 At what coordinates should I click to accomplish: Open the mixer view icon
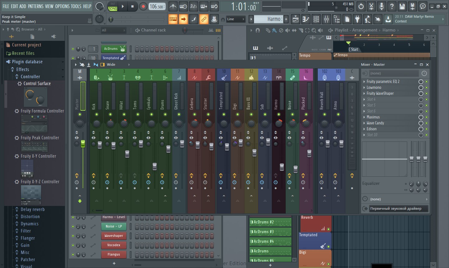(326, 19)
